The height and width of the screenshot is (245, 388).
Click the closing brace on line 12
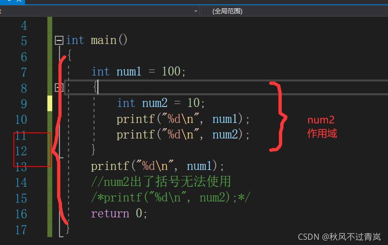(x=93, y=150)
